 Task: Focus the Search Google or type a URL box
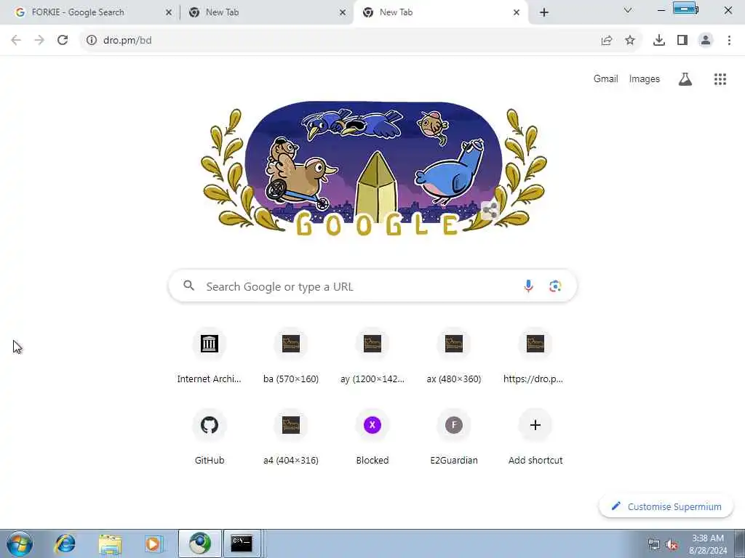click(372, 286)
